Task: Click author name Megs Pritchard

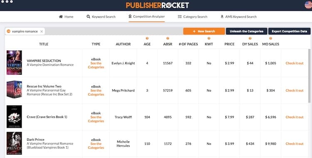Action: (x=123, y=91)
